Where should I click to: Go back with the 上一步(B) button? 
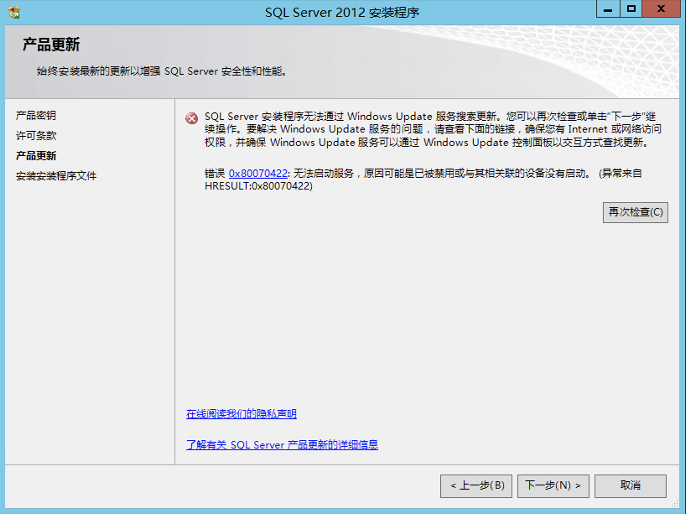(x=476, y=486)
